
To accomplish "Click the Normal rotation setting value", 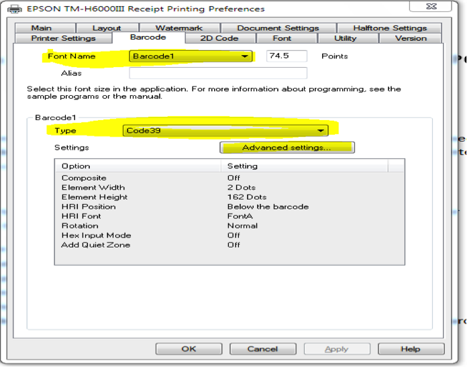I will [x=242, y=225].
